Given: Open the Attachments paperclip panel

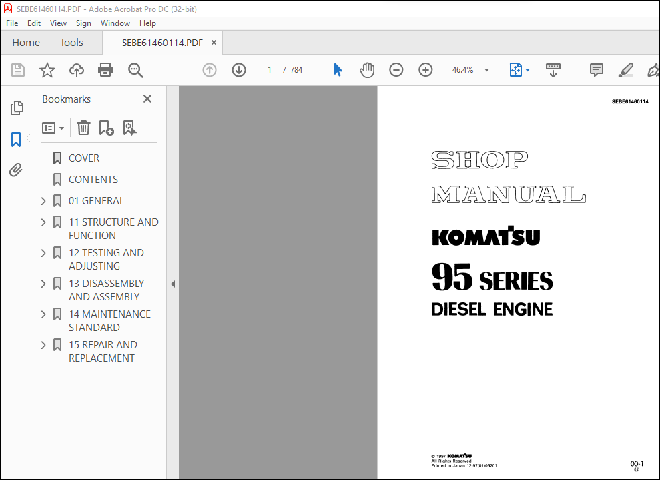Looking at the screenshot, I should coord(16,170).
